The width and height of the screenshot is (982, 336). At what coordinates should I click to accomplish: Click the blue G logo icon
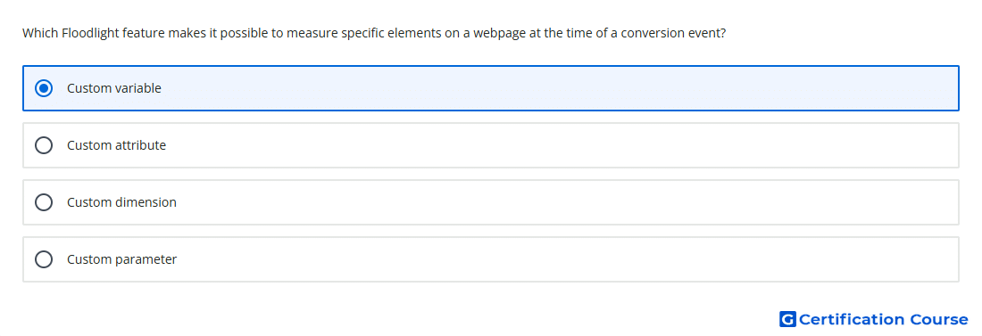[787, 319]
